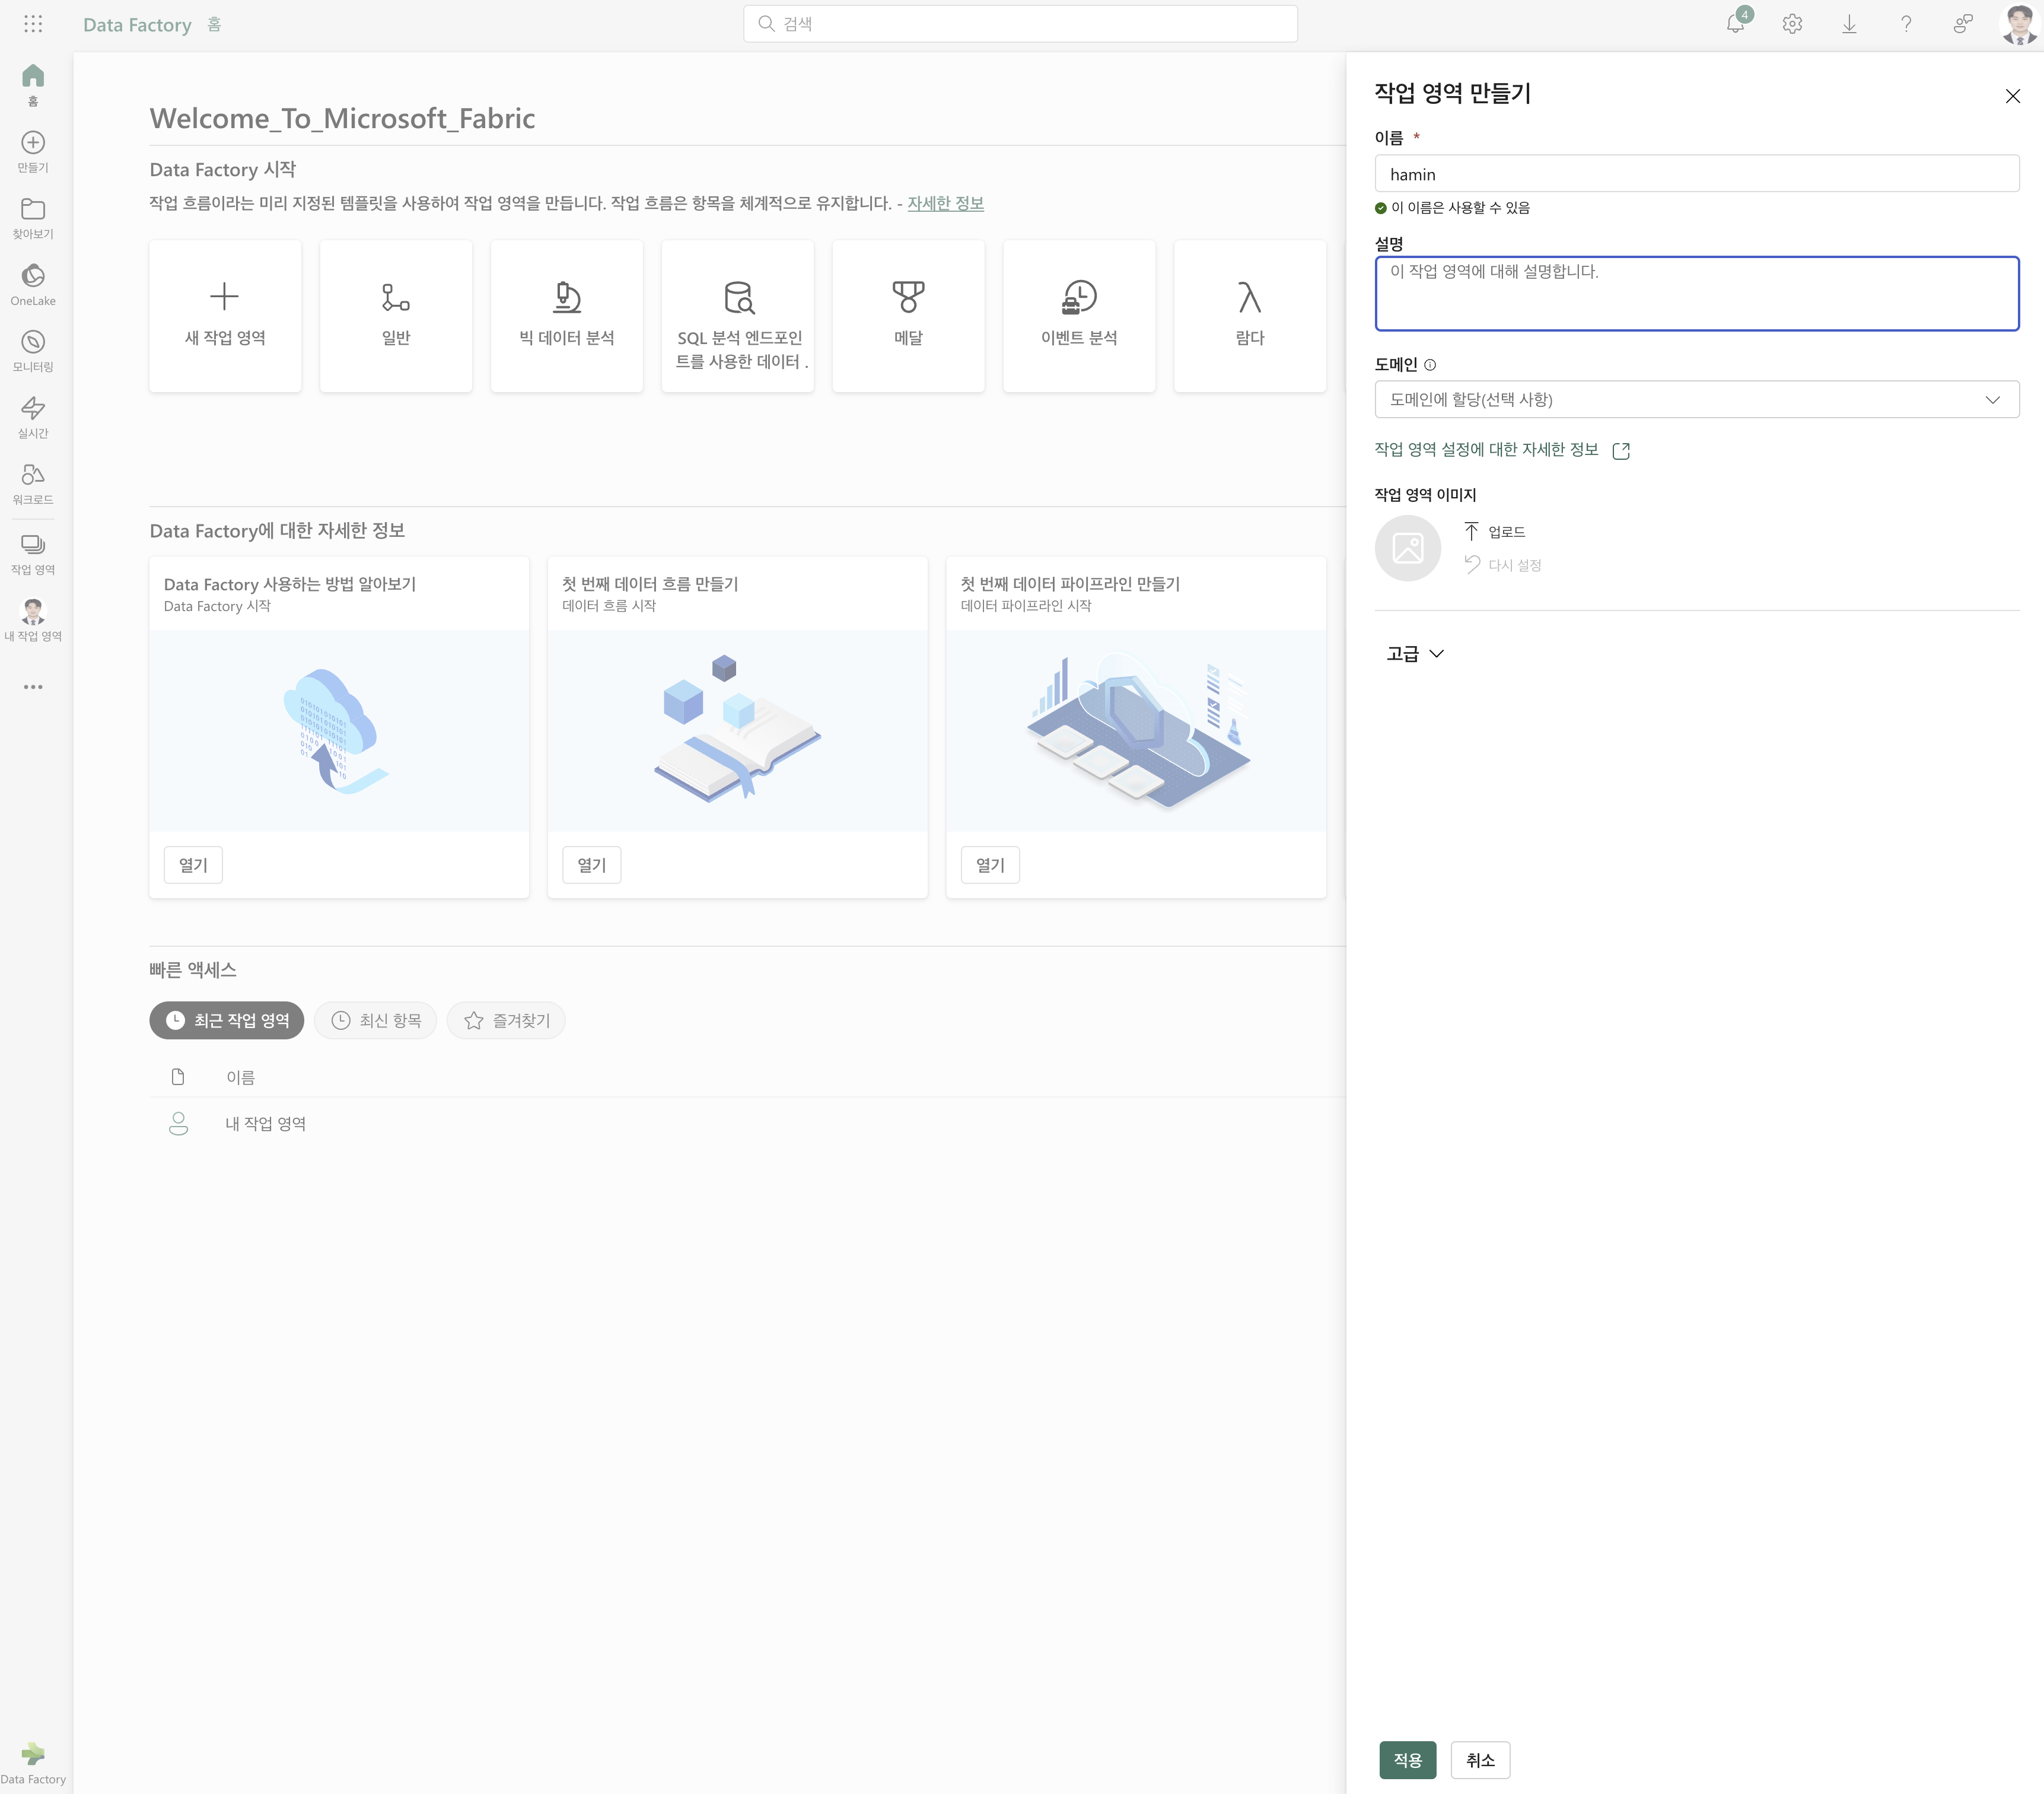Click the Data Factory title in header

137,24
